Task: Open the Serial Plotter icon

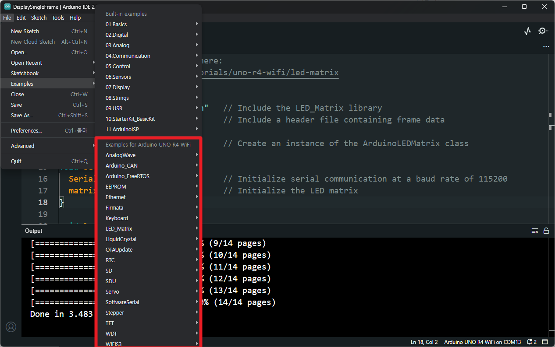Action: tap(527, 31)
